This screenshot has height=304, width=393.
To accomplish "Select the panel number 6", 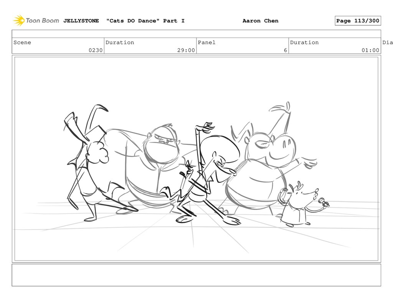I will coord(285,50).
